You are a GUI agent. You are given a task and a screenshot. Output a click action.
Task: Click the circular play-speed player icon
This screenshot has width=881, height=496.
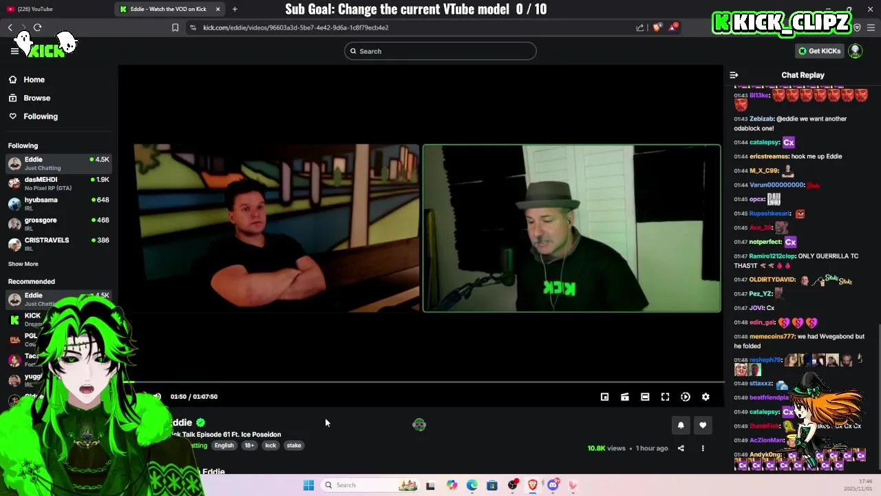[686, 397]
